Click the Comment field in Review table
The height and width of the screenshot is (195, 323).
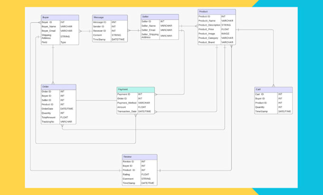128,179
